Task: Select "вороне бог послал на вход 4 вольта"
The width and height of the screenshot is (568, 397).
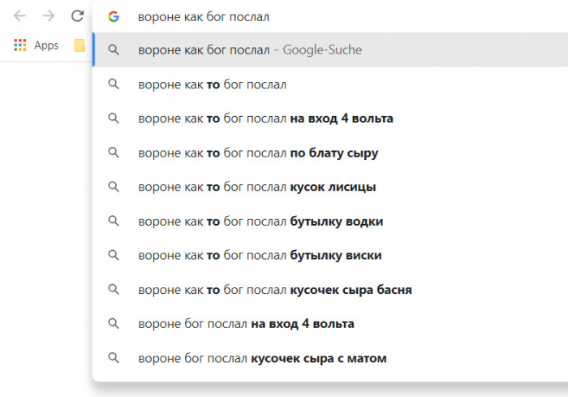Action: point(246,324)
